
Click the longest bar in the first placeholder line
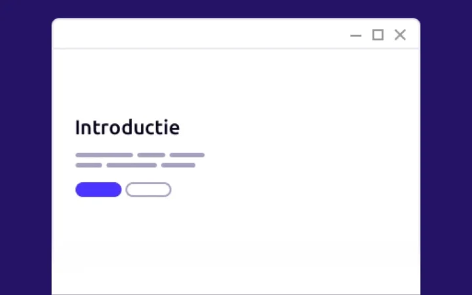coord(104,155)
